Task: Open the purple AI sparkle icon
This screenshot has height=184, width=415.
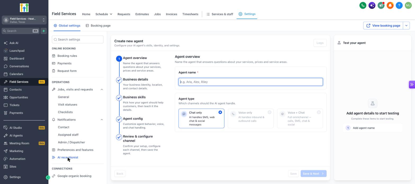Action: point(372,5)
